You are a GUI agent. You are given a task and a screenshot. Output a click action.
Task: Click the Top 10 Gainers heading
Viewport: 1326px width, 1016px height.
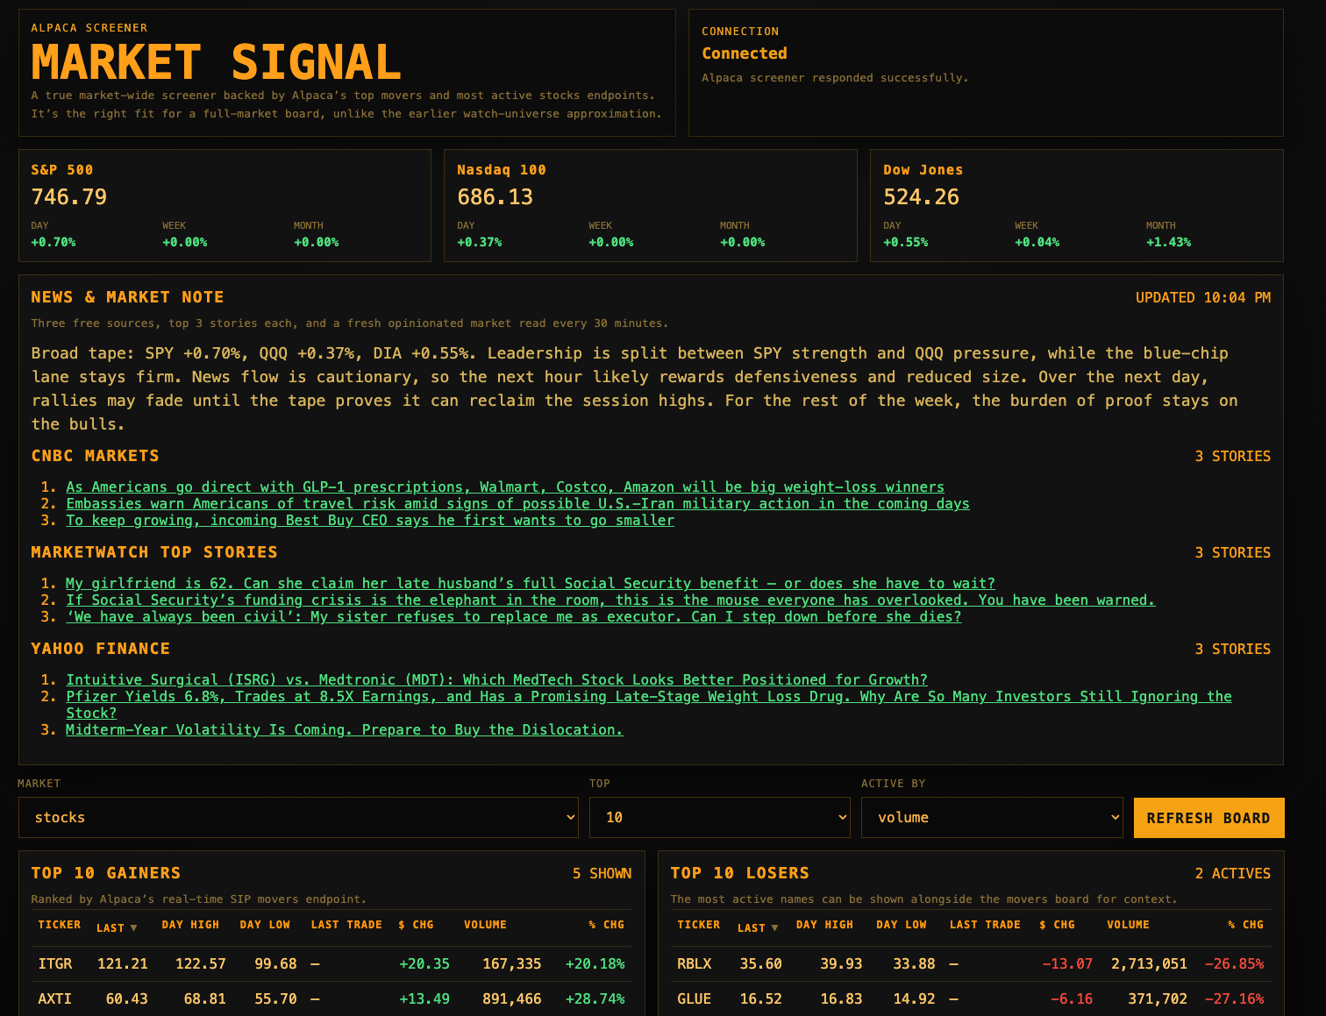[106, 873]
